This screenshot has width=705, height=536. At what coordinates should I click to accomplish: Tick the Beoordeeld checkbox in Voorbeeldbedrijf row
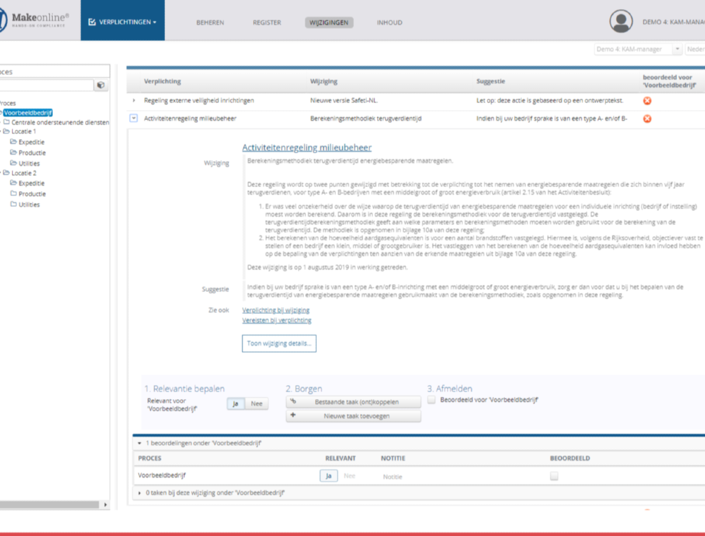[x=554, y=476]
